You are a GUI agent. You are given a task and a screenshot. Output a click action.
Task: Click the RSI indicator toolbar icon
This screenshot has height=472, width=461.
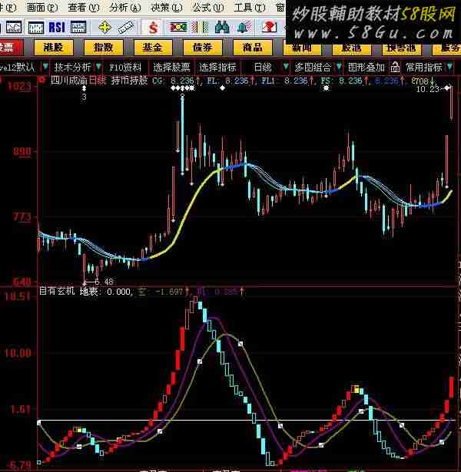coord(56,27)
